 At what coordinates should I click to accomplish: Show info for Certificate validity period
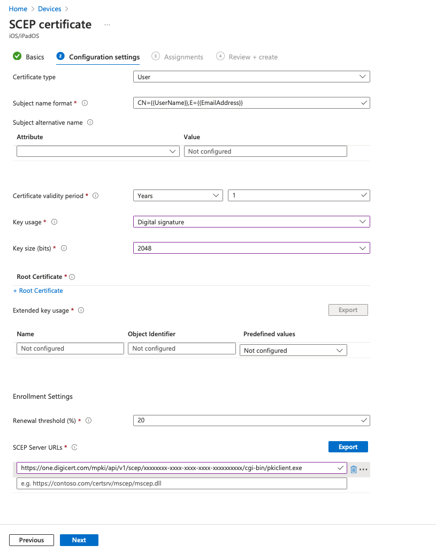96,196
